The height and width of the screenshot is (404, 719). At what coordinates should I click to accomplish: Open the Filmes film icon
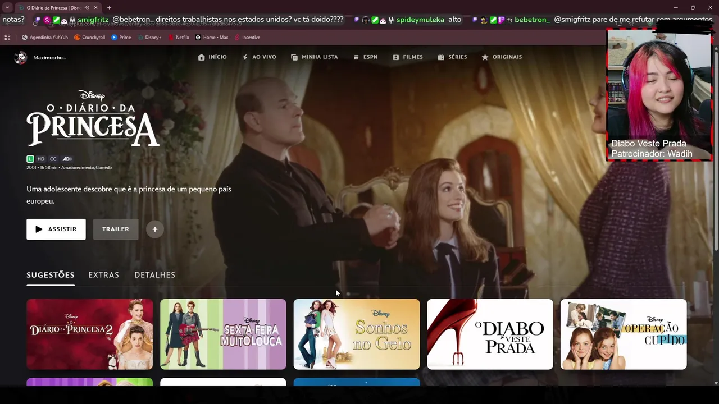point(395,57)
